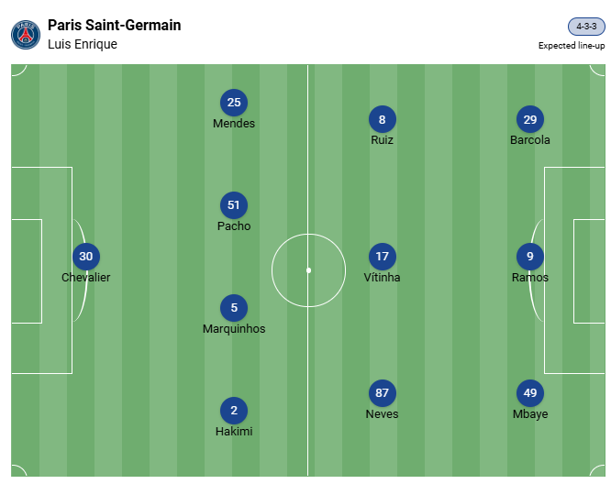Click Neves' number 87 player badge
Screen dimensions: 611x484
pos(382,393)
